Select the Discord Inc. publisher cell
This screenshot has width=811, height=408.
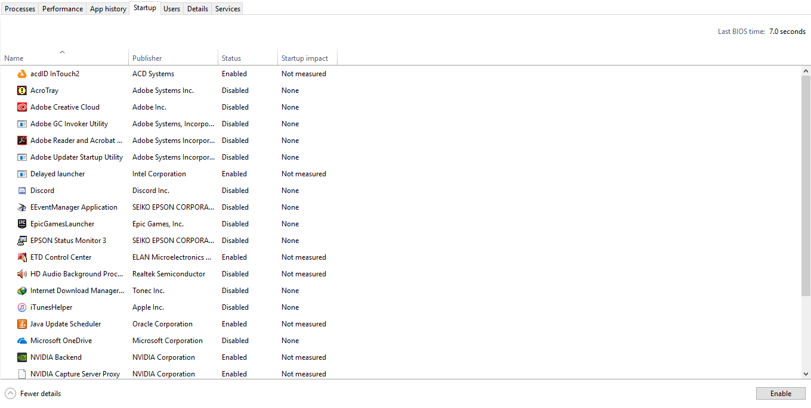coord(151,191)
